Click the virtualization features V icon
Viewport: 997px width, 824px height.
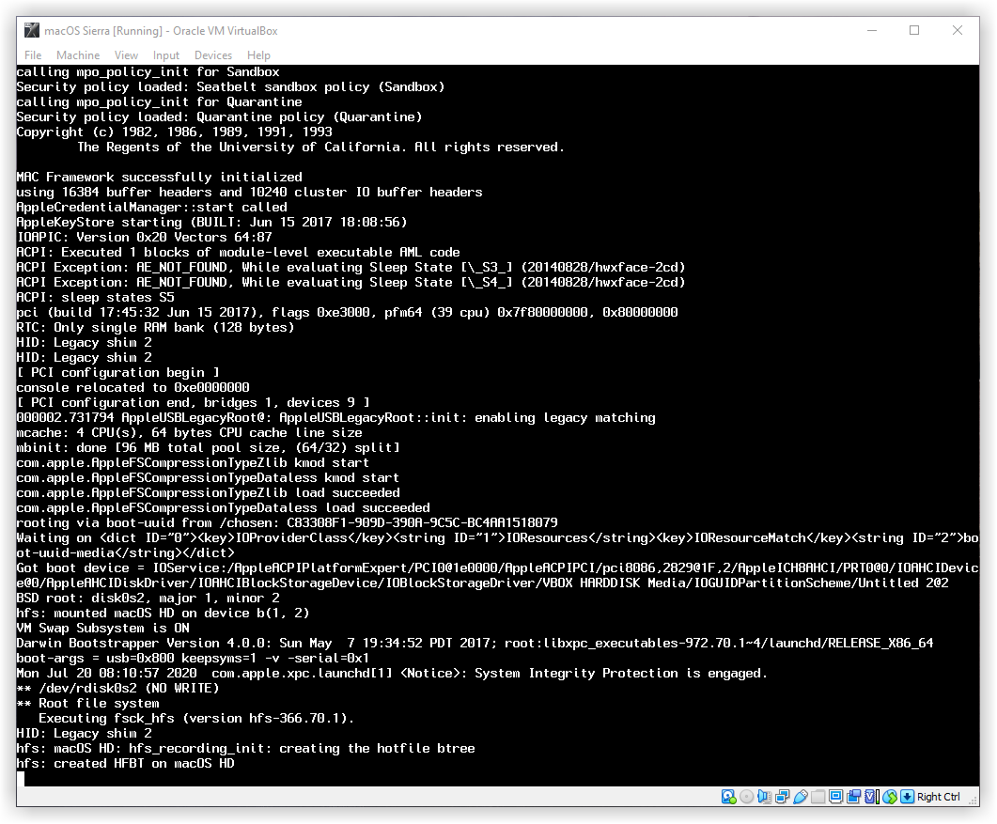[x=871, y=797]
